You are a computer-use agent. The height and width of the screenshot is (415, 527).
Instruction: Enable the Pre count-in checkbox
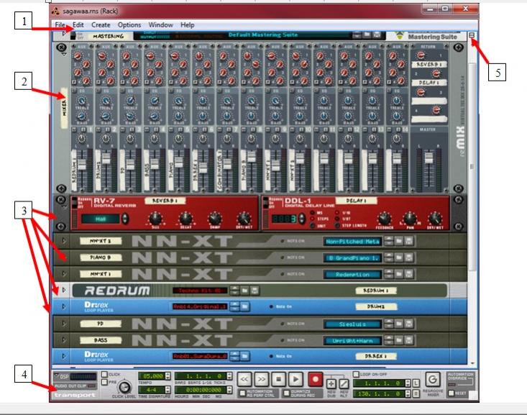click(104, 382)
